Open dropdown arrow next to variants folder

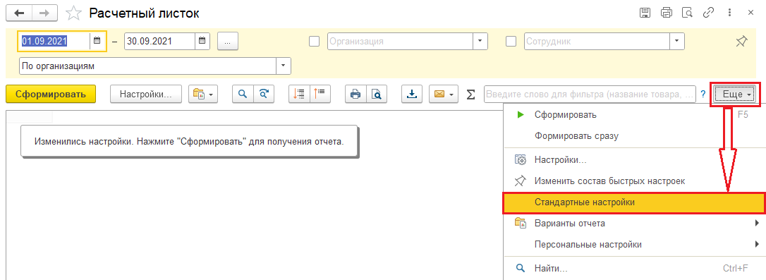tap(211, 95)
